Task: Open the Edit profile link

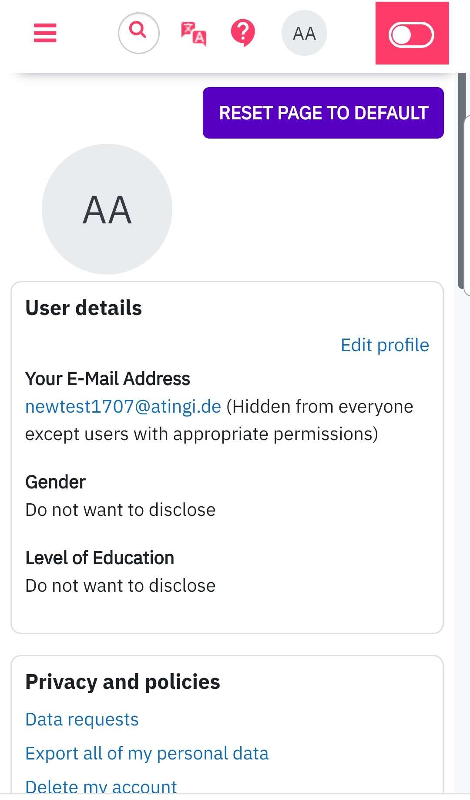Action: [385, 345]
